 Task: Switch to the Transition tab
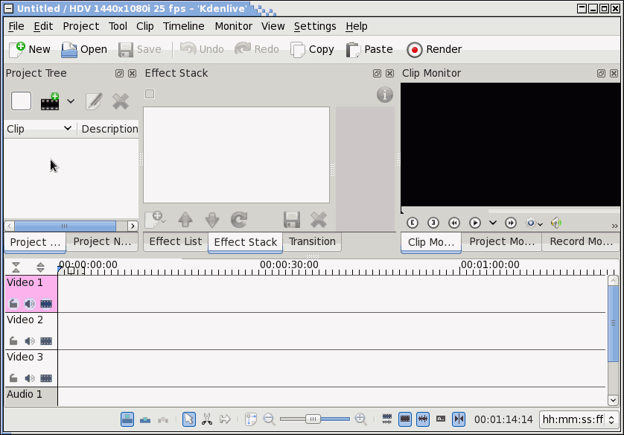(x=313, y=241)
